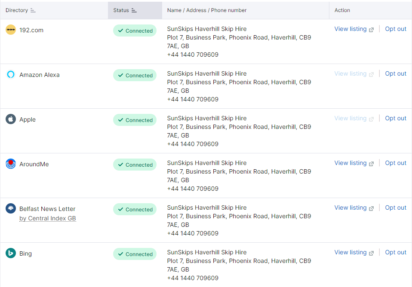Viewport: 412px width, 287px height.
Task: Click the 192.com directory logo icon
Action: point(11,30)
